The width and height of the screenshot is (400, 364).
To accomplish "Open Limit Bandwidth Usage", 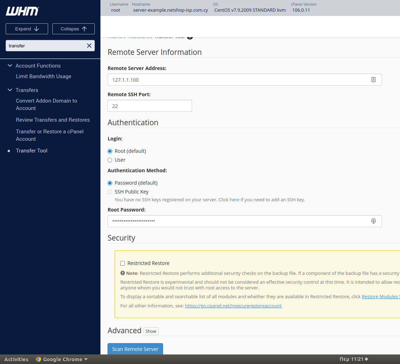I will [x=44, y=76].
